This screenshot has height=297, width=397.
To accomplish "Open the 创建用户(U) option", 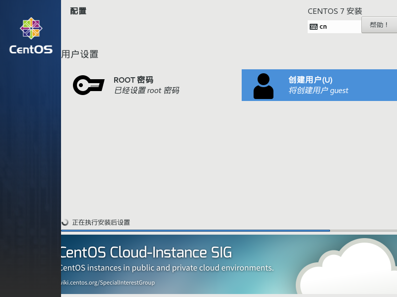I will click(310, 80).
